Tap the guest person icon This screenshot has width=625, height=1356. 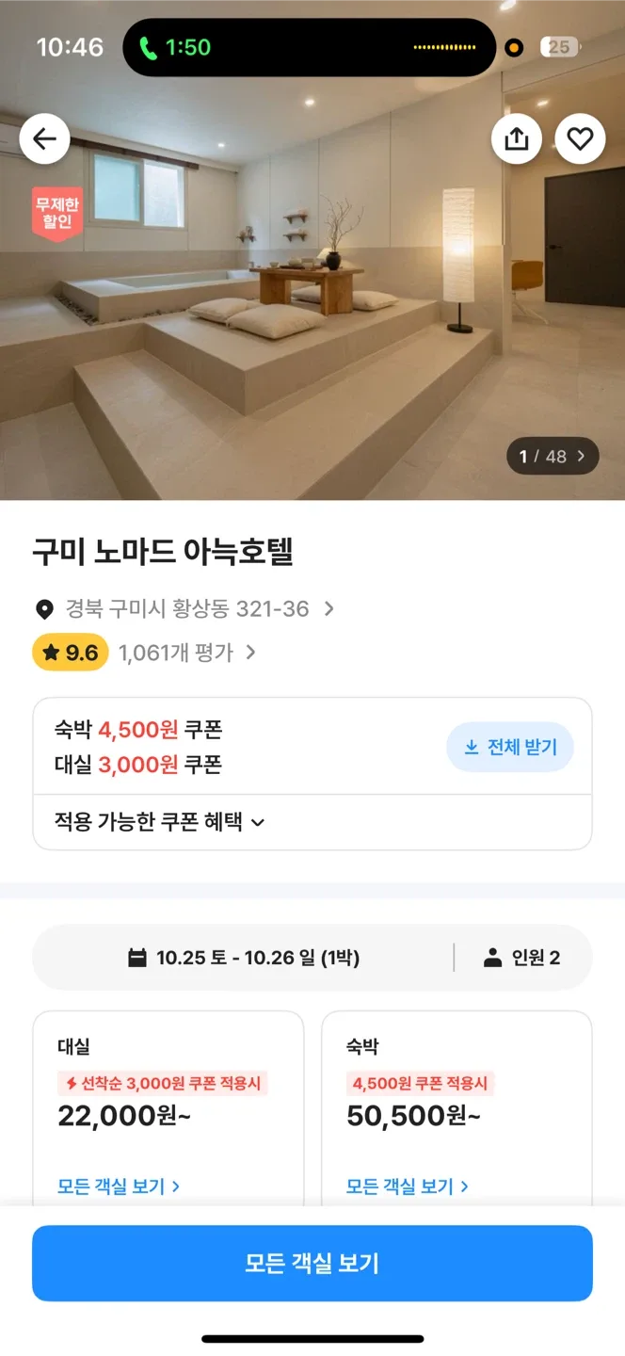point(492,958)
